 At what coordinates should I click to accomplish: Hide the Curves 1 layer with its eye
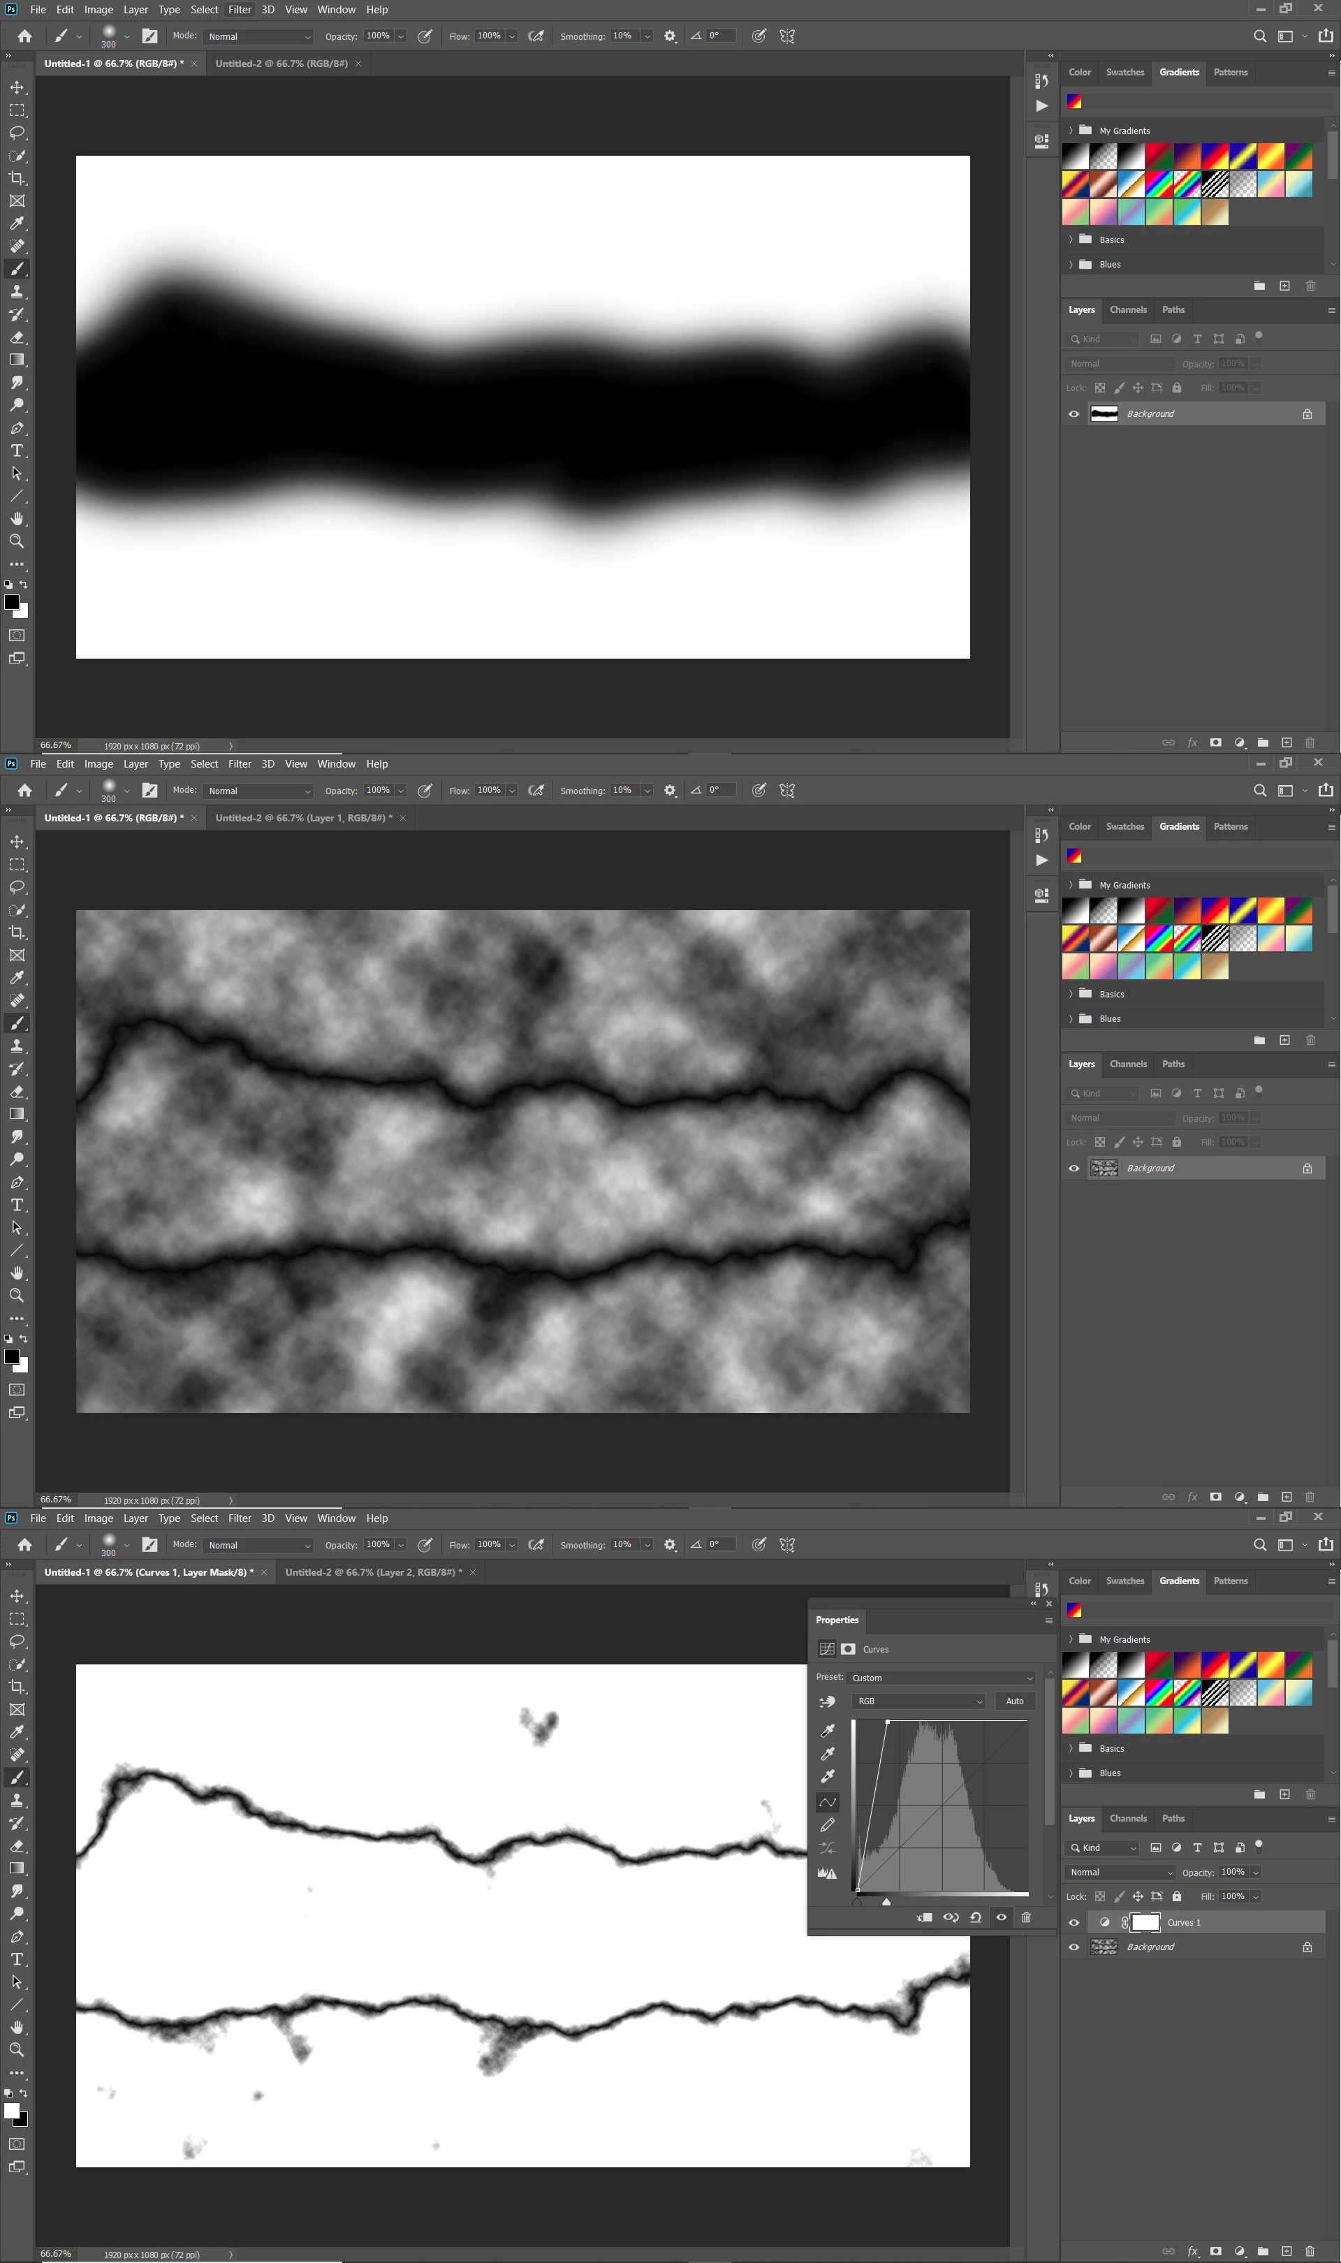point(1073,1922)
